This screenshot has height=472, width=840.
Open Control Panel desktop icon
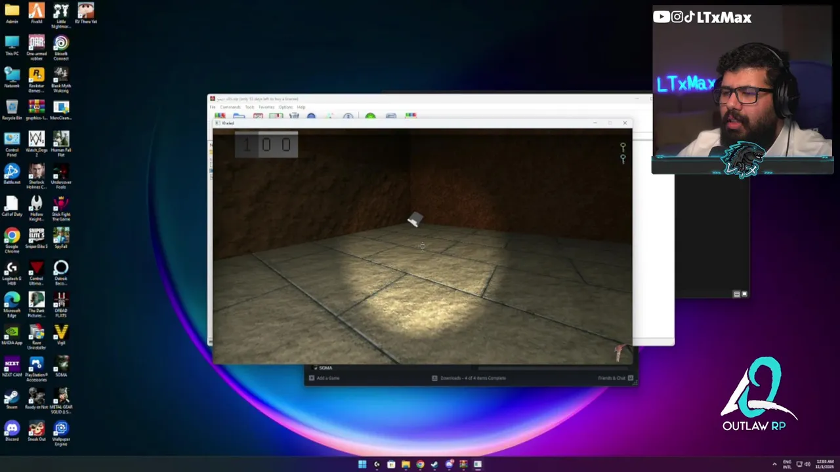point(12,144)
